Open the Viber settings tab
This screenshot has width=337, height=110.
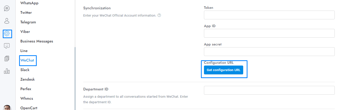coord(25,32)
